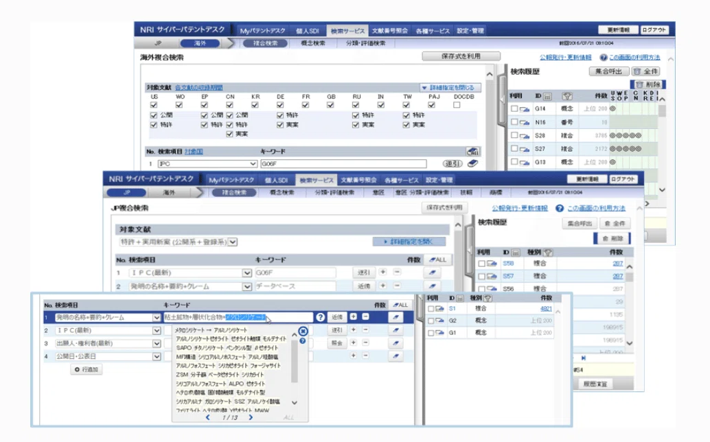Click the filter icon next to 種別 in front panel
The width and height of the screenshot is (710, 442).
point(488,298)
